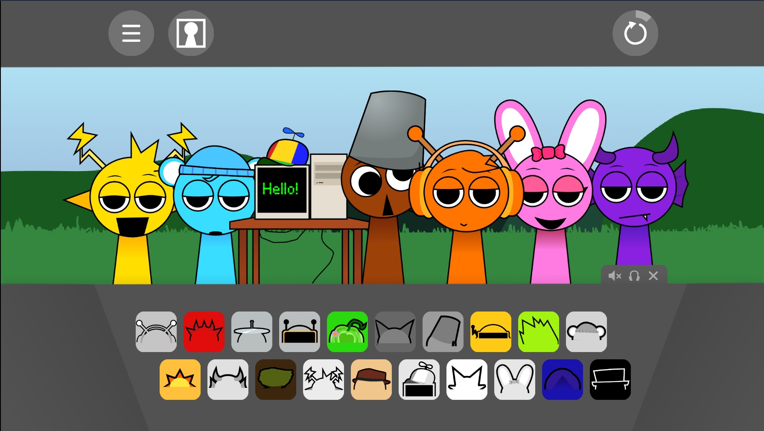
Task: Select the dark blue dome icon
Action: click(563, 380)
